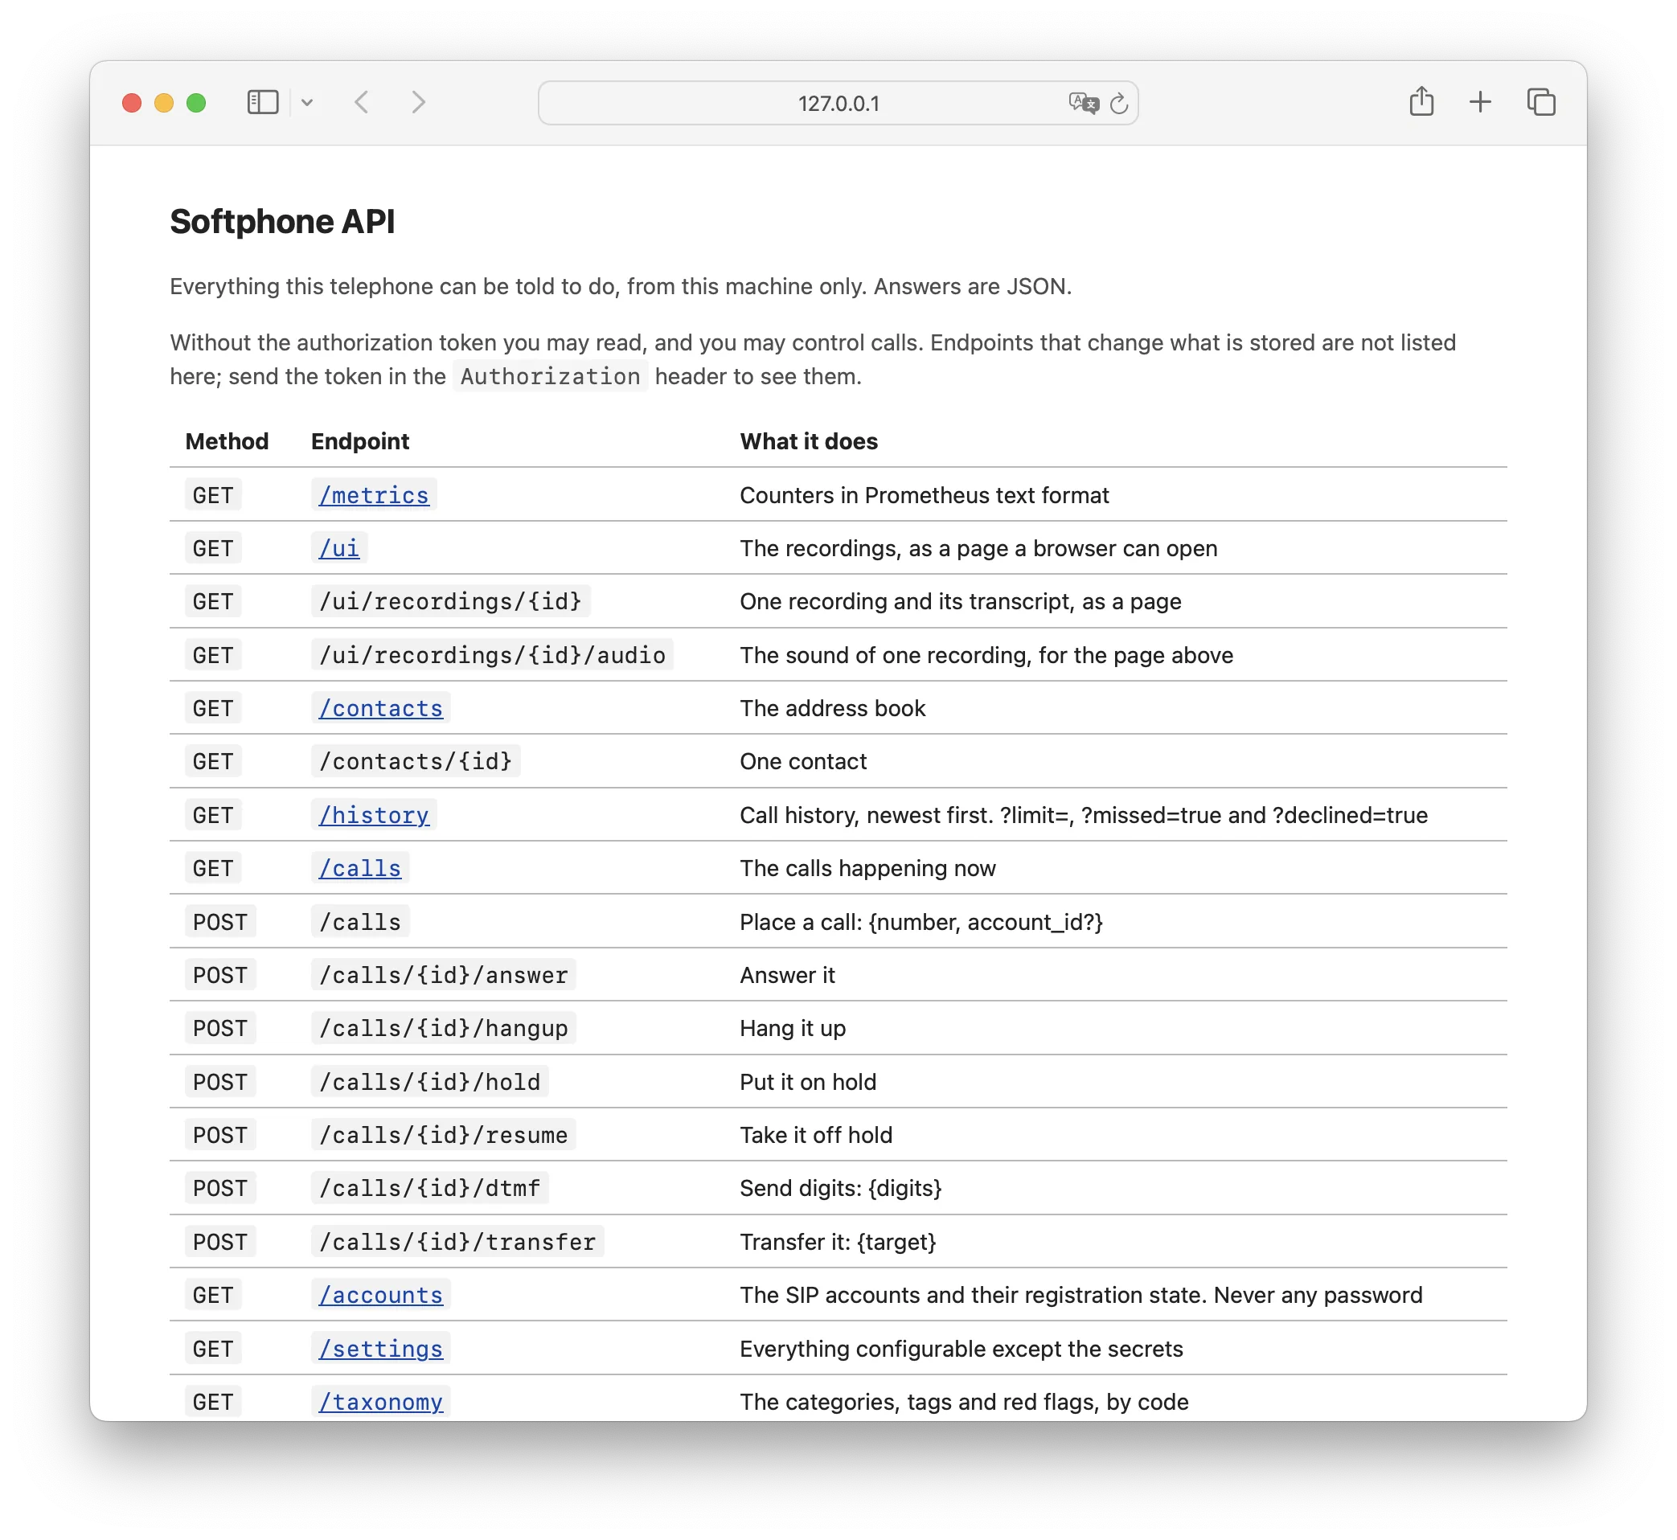Click the 'Everything configurable except the secrets' text
Screen dimensions: 1677x1540
click(961, 1349)
